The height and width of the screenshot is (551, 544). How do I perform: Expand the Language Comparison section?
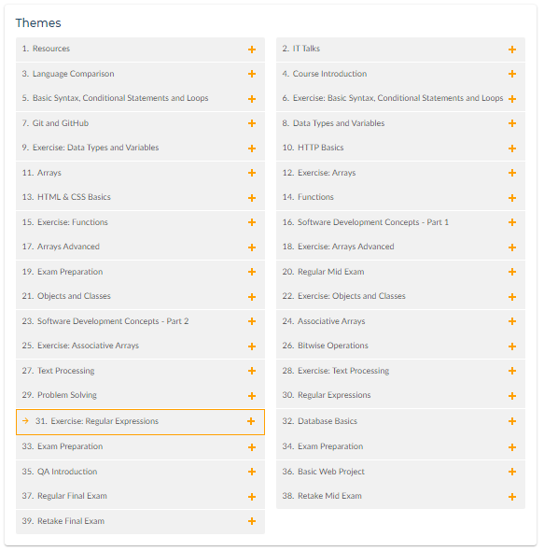pyautogui.click(x=140, y=74)
